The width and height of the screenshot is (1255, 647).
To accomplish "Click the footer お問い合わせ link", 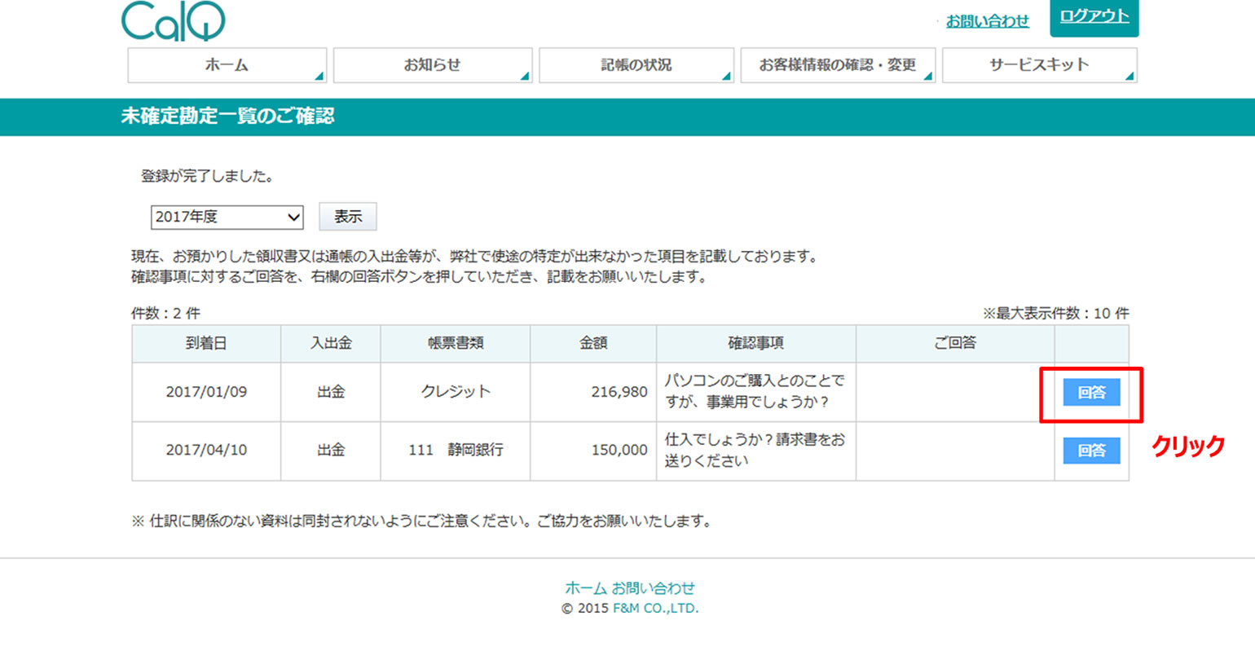I will [x=654, y=588].
